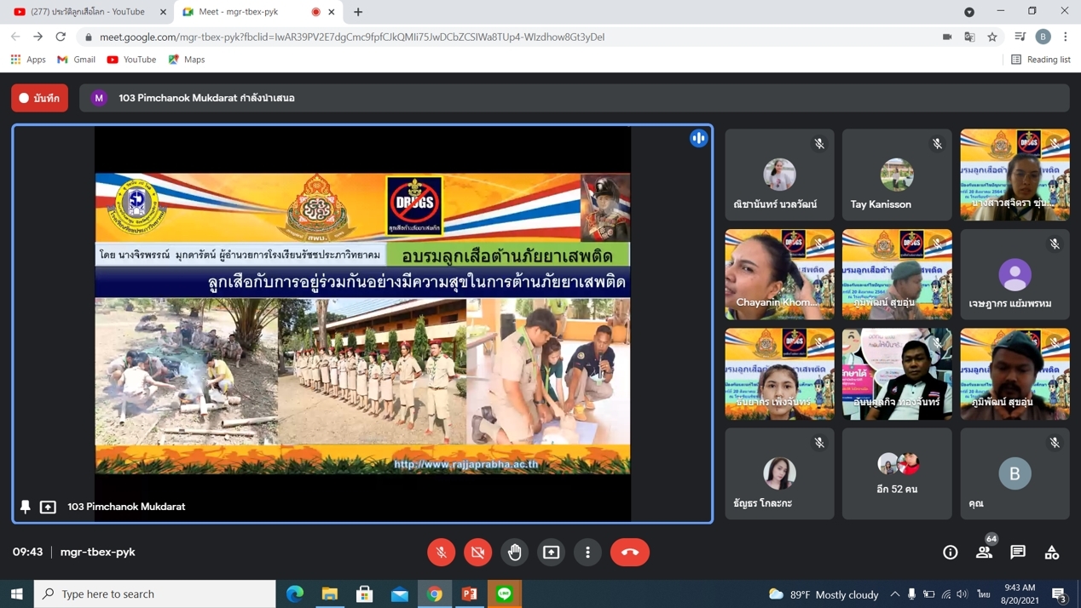Click the red recording indicator button
1081x608 pixels.
click(x=40, y=98)
